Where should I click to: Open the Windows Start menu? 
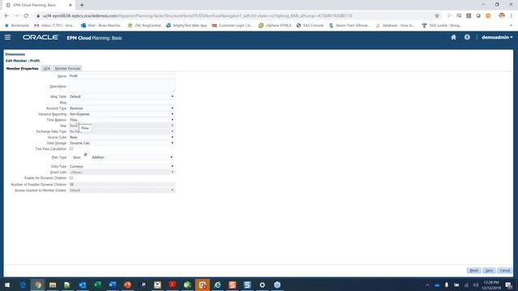coord(7,285)
